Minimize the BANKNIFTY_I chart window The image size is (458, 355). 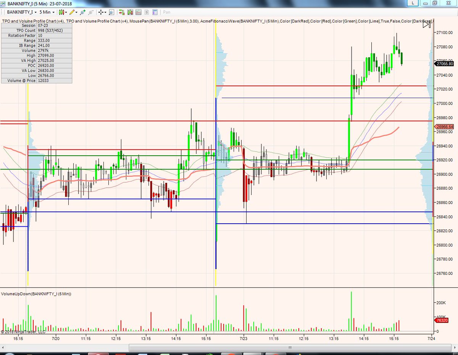(x=425, y=3)
